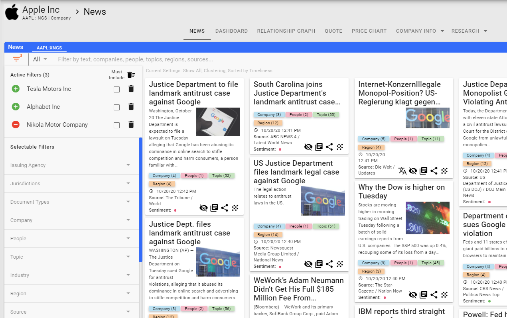
Task: Expand the Company filter
Action: (71, 220)
